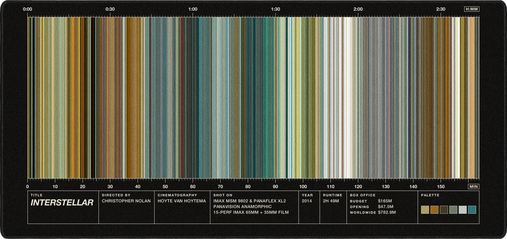Click the SHOT ON heading
507x239 pixels.
pyautogui.click(x=223, y=195)
